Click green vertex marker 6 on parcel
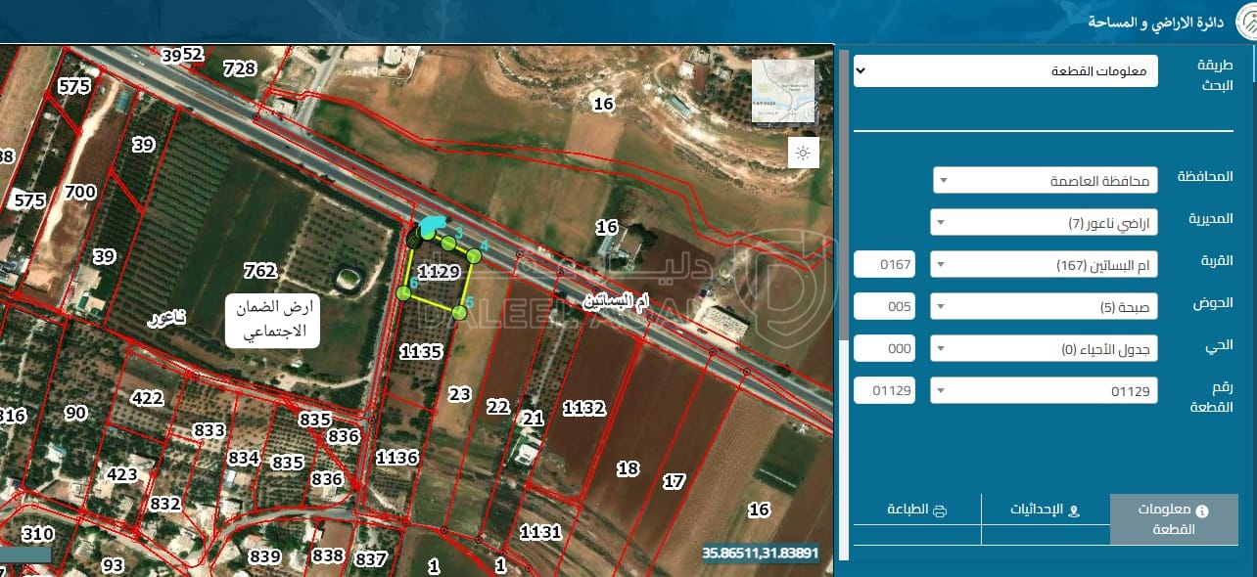Screen dimensions: 1257x577 [402, 292]
